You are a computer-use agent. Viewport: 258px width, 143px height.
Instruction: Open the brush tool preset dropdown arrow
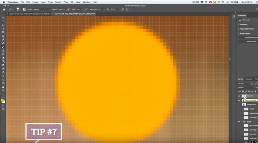13,10
